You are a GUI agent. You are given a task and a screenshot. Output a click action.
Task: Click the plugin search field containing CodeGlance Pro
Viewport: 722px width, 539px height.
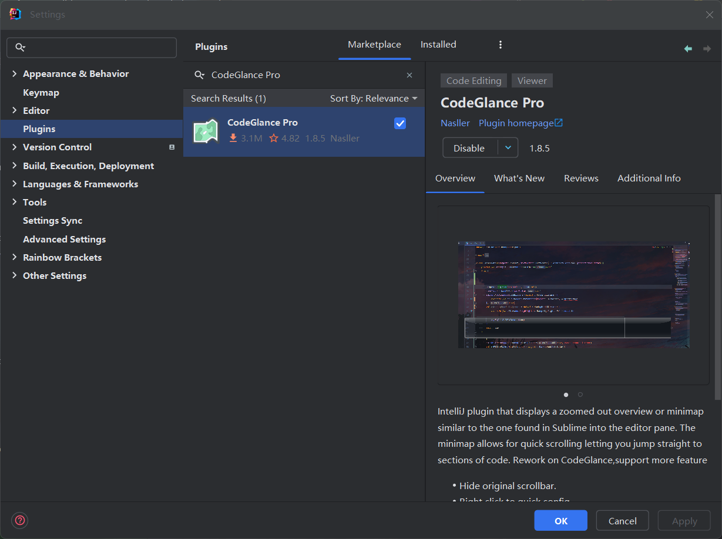point(304,75)
